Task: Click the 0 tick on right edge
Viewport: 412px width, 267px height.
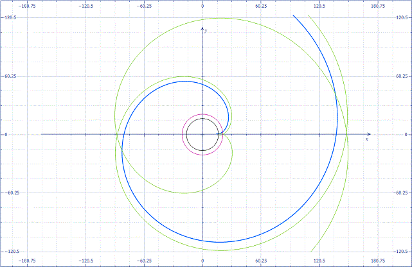Action: [x=406, y=135]
